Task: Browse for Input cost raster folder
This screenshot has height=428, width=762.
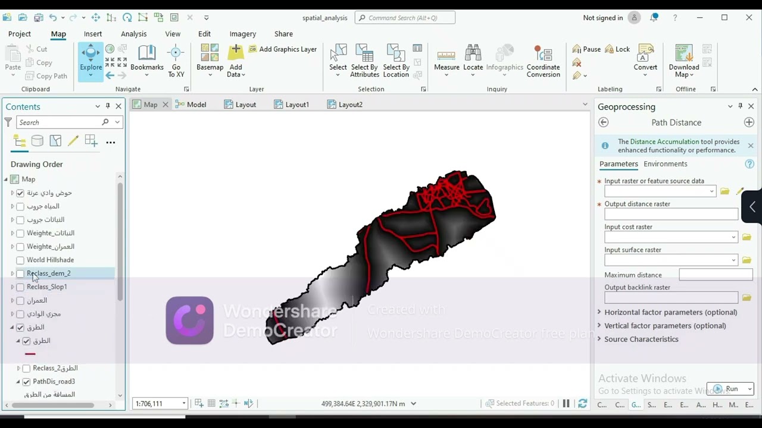Action: coord(747,237)
